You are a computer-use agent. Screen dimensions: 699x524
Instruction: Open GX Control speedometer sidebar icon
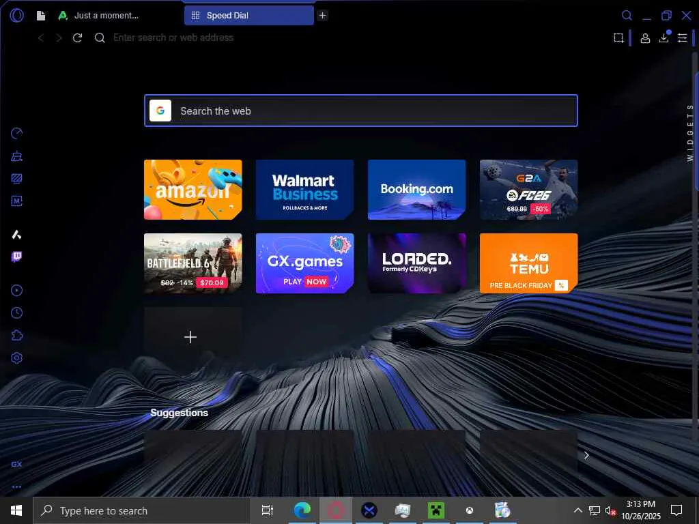[x=16, y=133]
